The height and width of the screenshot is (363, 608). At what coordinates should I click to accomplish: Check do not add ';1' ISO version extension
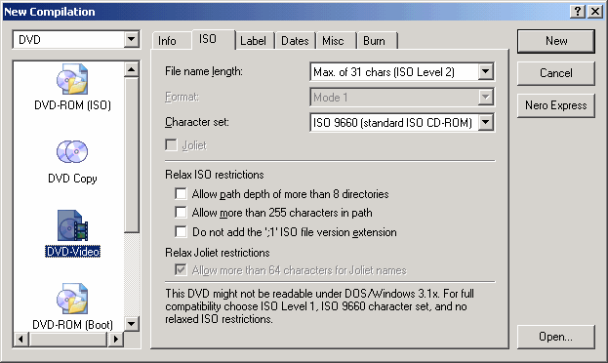[x=181, y=231]
